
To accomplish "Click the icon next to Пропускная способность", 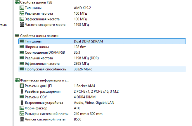I will tap(22, 69).
